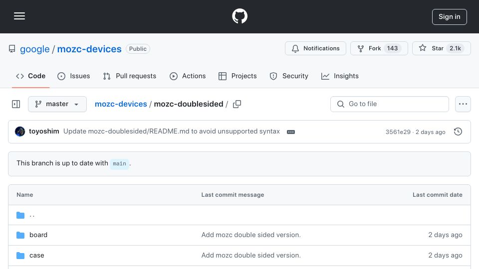Click the Sign in button
The height and width of the screenshot is (269, 479).
(450, 17)
